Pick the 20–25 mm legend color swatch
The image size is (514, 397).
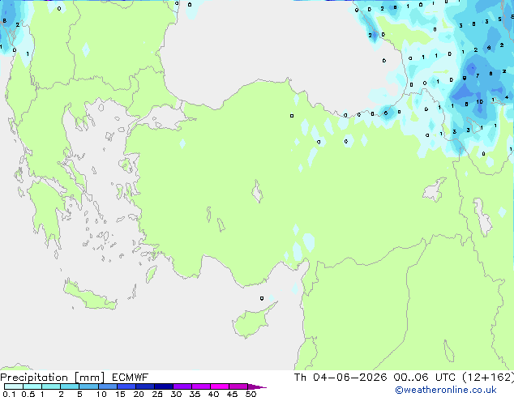pos(144,386)
